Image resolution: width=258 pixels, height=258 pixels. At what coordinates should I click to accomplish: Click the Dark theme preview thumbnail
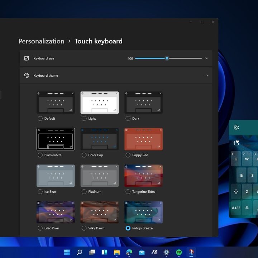click(143, 102)
